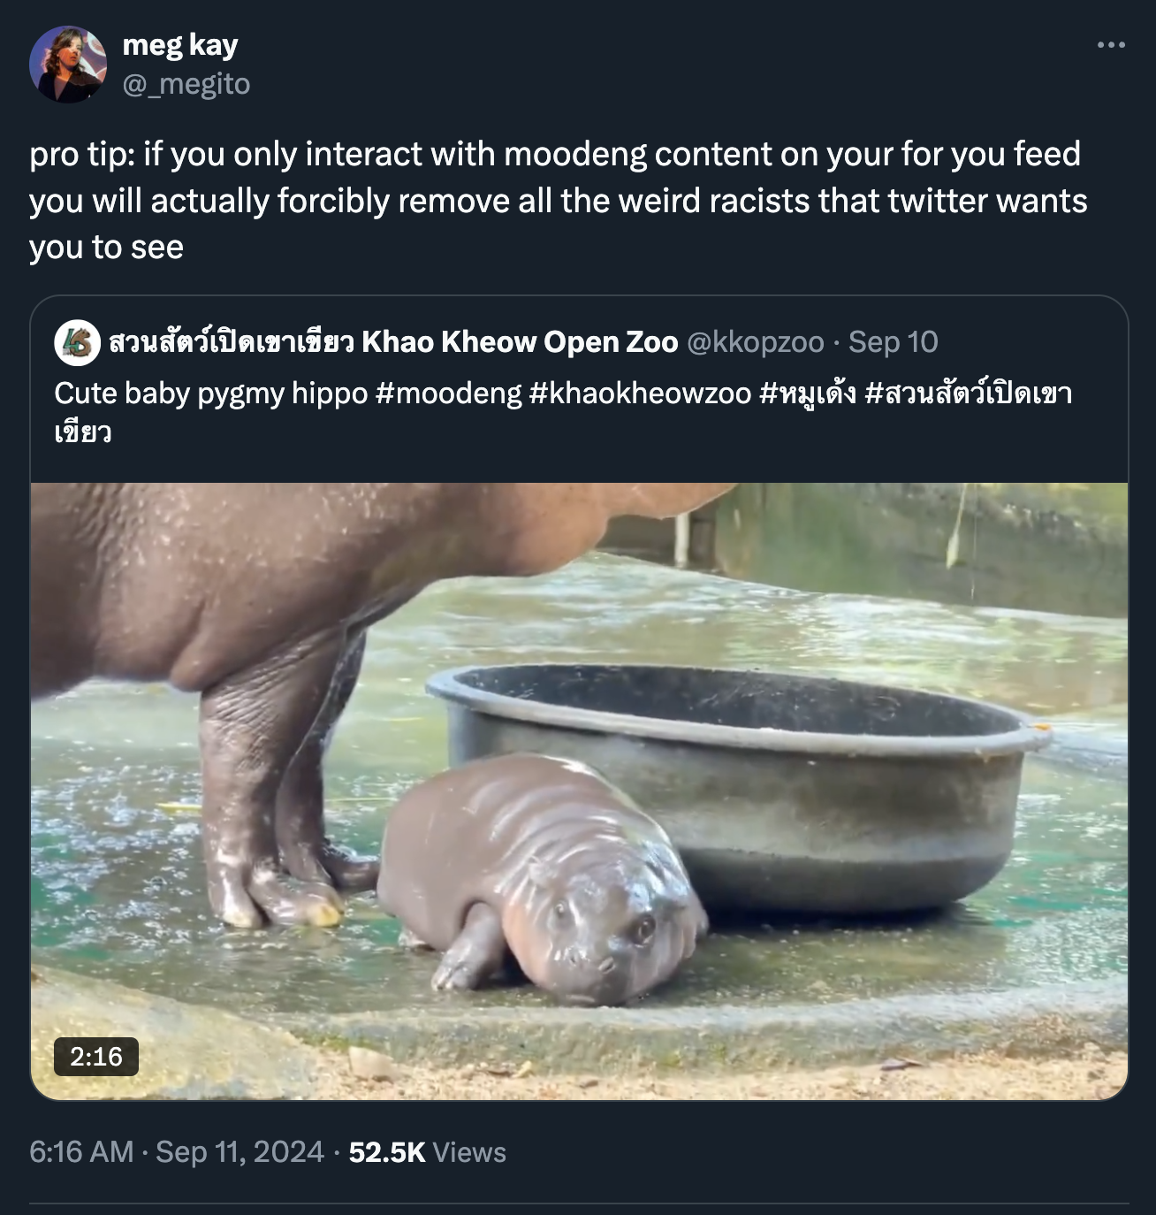The width and height of the screenshot is (1156, 1215).
Task: Open meg kay's profile avatar
Action: tap(69, 64)
